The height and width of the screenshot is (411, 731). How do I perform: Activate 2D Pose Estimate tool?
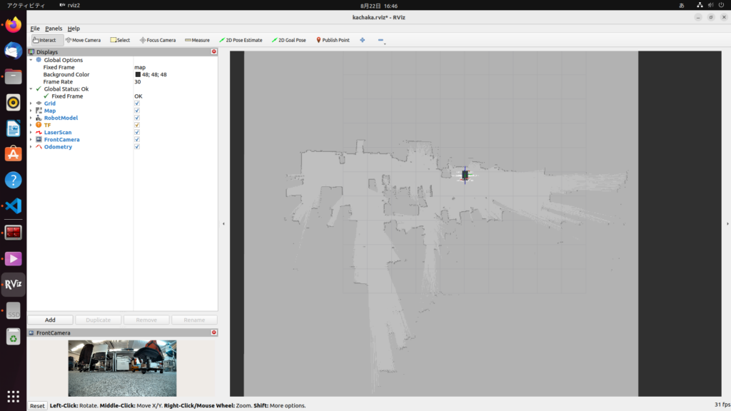point(241,40)
